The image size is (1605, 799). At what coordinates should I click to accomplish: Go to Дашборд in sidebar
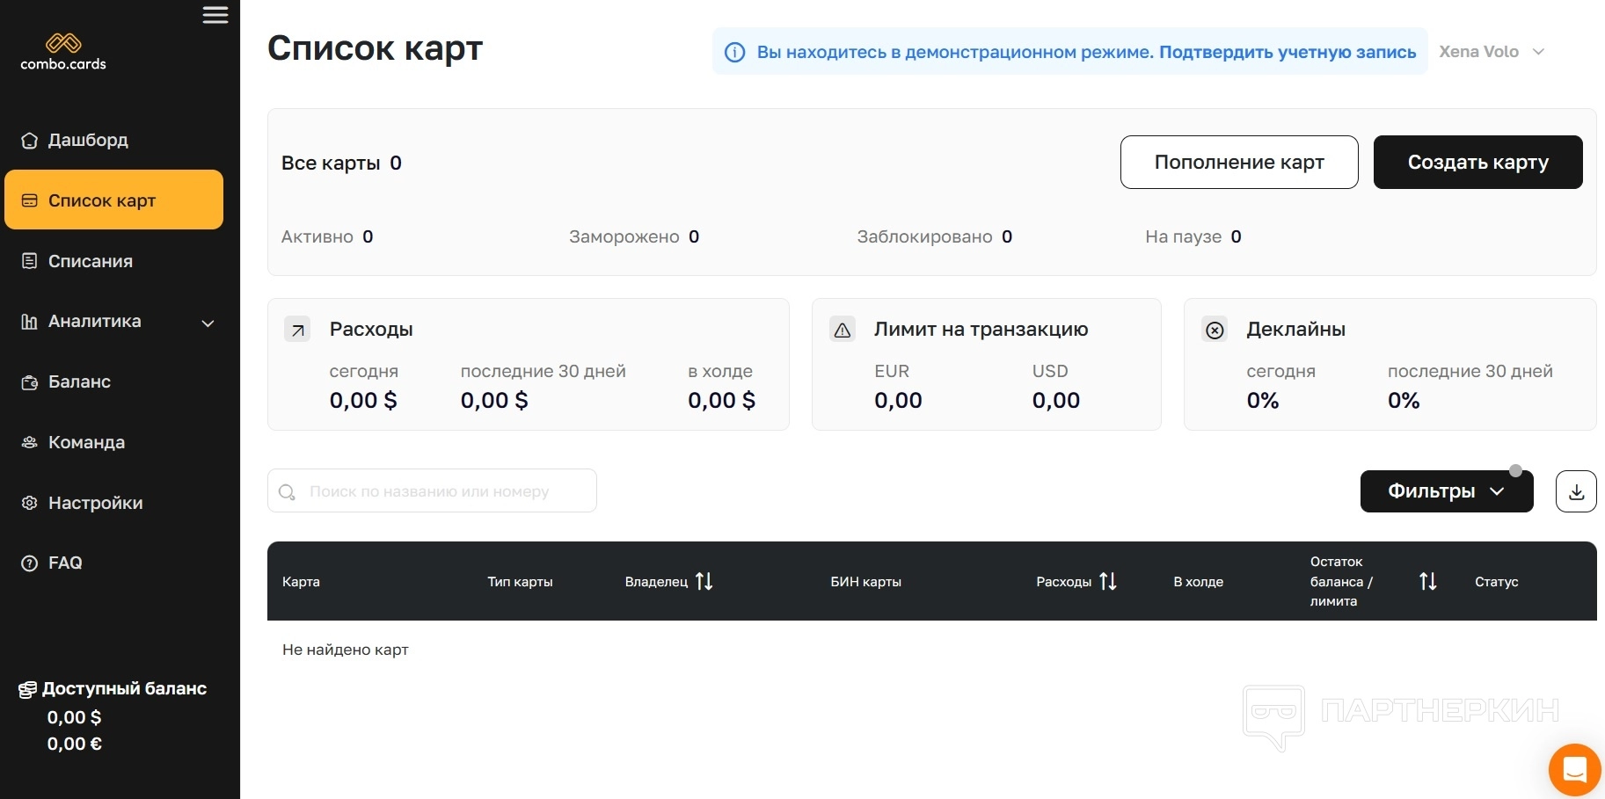point(88,141)
